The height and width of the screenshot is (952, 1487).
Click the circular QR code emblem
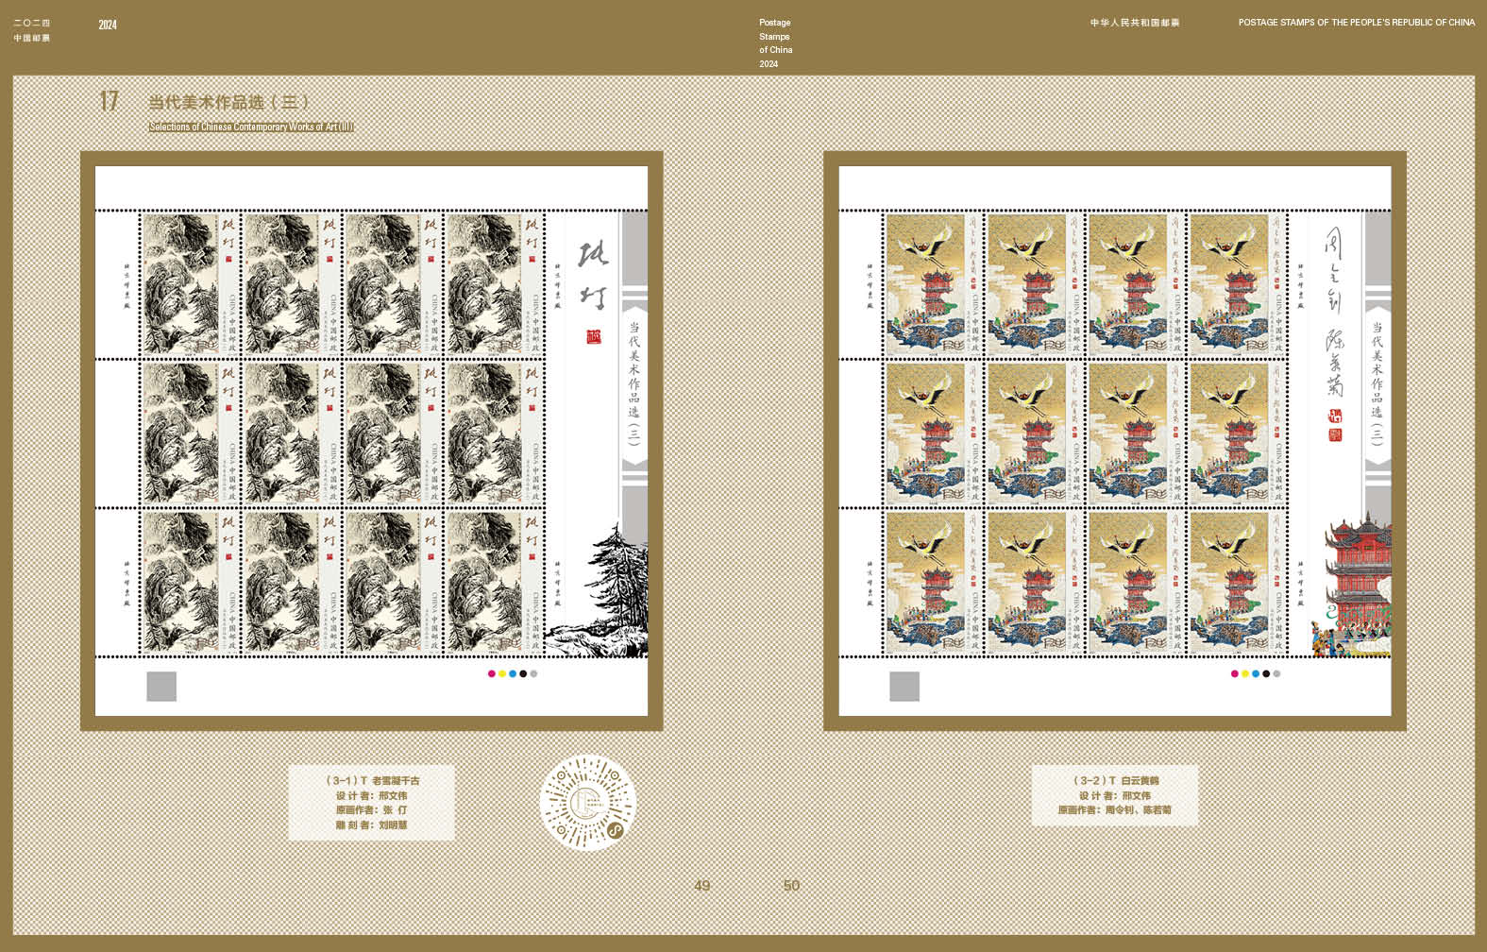pos(587,803)
